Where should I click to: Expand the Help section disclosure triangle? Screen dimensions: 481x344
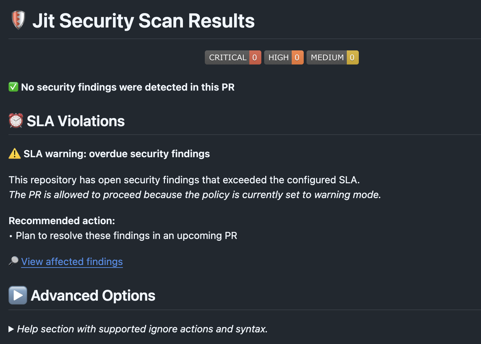pyautogui.click(x=11, y=329)
